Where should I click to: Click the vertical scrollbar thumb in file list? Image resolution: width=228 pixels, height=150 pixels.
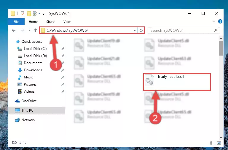221,48
